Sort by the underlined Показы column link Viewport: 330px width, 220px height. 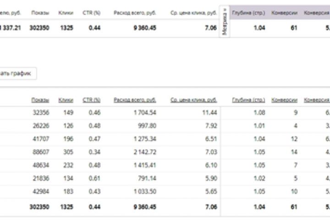tap(40, 100)
